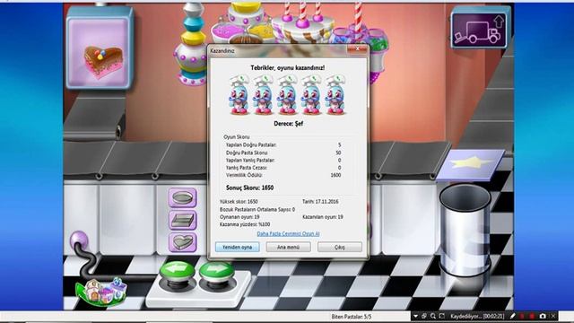Click the star plate on the counter
This screenshot has width=574, height=323.
[470, 164]
